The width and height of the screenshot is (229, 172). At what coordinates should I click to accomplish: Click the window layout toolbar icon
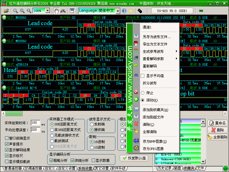72,11
